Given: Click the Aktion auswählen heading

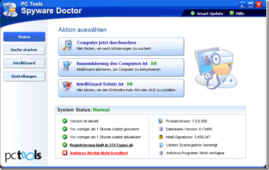Looking at the screenshot, I should [82, 30].
